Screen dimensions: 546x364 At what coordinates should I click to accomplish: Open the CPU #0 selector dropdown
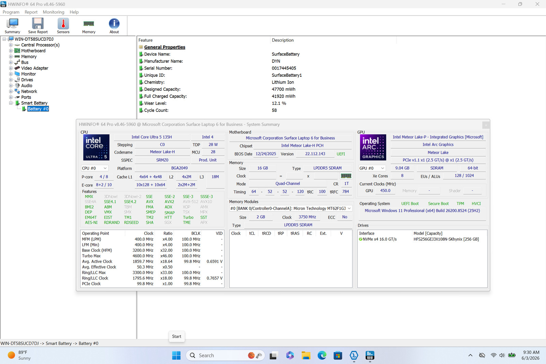click(95, 168)
